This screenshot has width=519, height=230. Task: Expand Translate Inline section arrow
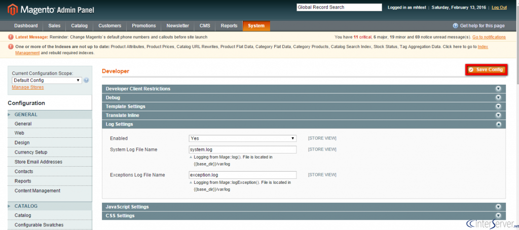tap(499, 116)
